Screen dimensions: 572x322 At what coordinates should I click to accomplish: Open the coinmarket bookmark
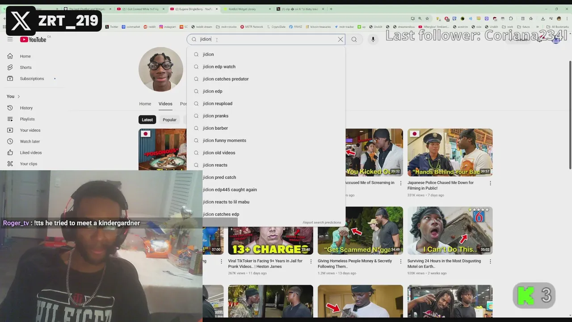click(131, 27)
